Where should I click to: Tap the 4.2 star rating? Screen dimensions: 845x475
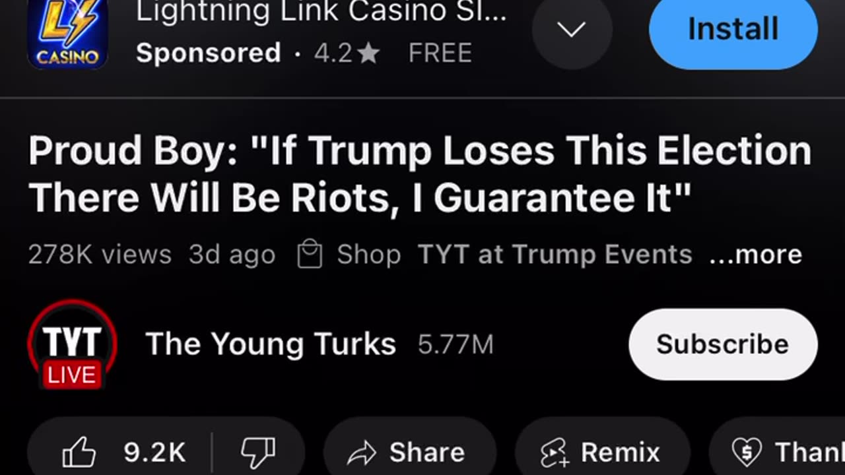click(347, 53)
